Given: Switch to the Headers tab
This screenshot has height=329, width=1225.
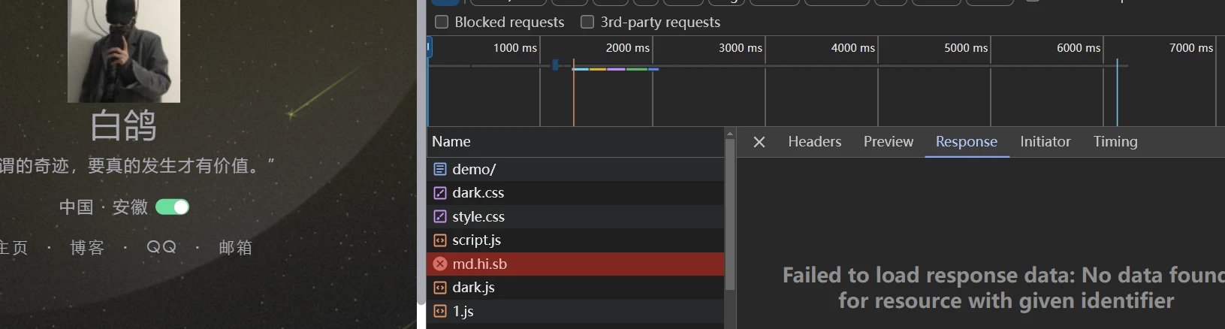Looking at the screenshot, I should 814,141.
